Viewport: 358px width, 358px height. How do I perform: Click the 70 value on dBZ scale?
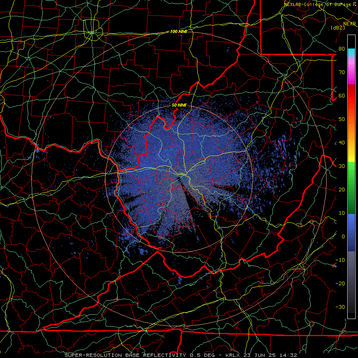pos(342,72)
